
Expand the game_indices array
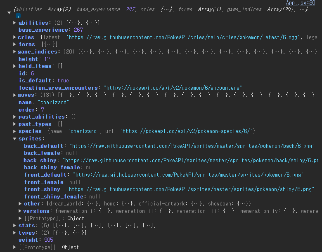click(x=14, y=51)
